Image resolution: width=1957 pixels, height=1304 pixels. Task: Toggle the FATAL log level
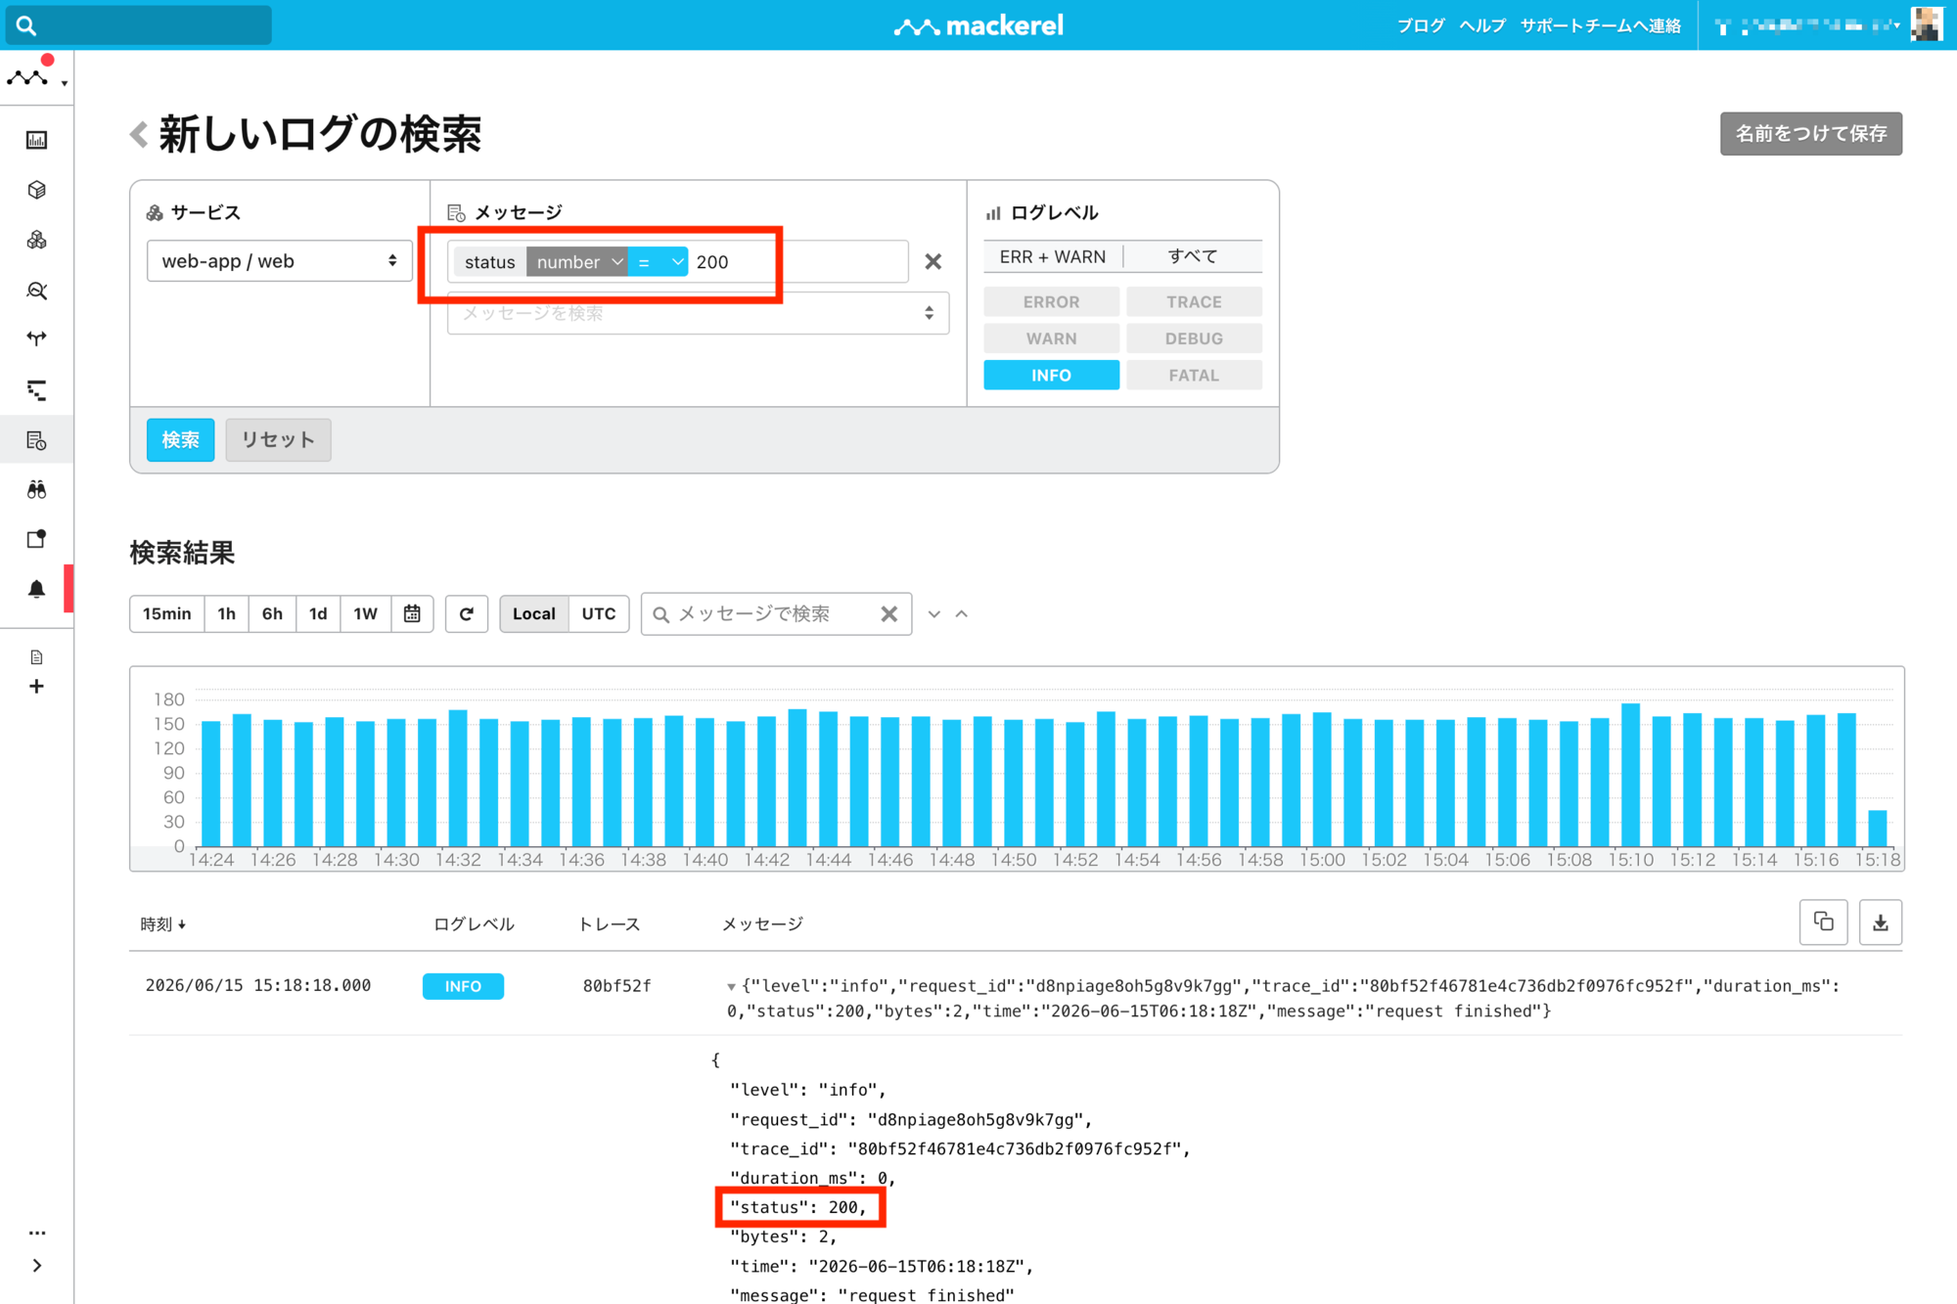1194,376
